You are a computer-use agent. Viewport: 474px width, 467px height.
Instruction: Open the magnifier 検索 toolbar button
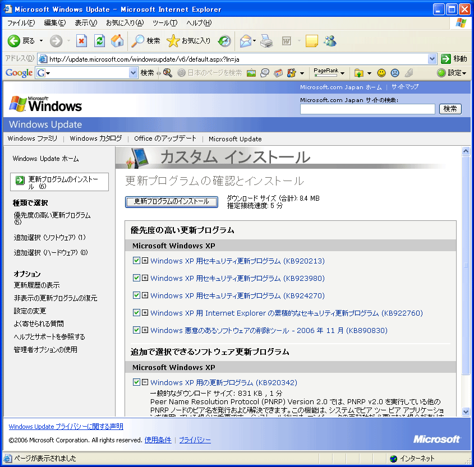[x=146, y=41]
